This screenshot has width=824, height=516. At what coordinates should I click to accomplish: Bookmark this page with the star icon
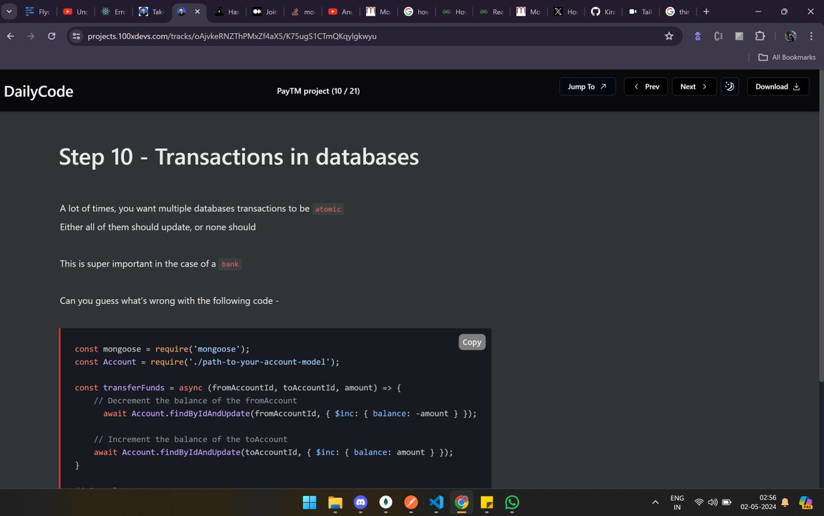click(669, 36)
